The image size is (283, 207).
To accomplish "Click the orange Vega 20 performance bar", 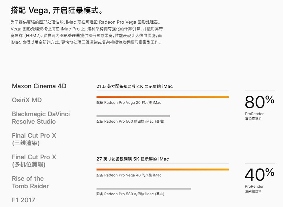I will coord(162,97).
